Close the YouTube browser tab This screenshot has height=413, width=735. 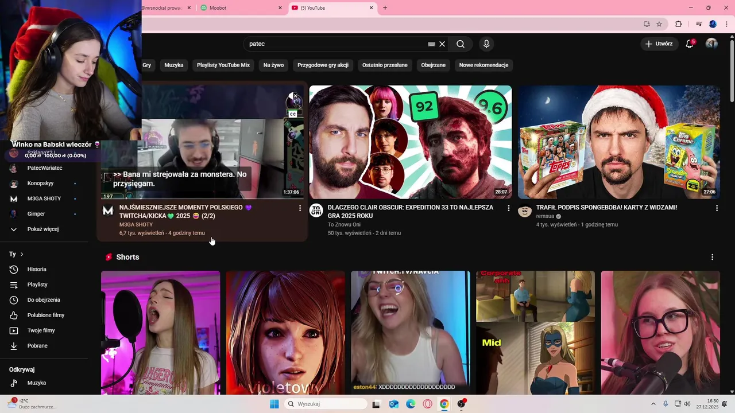pyautogui.click(x=372, y=8)
